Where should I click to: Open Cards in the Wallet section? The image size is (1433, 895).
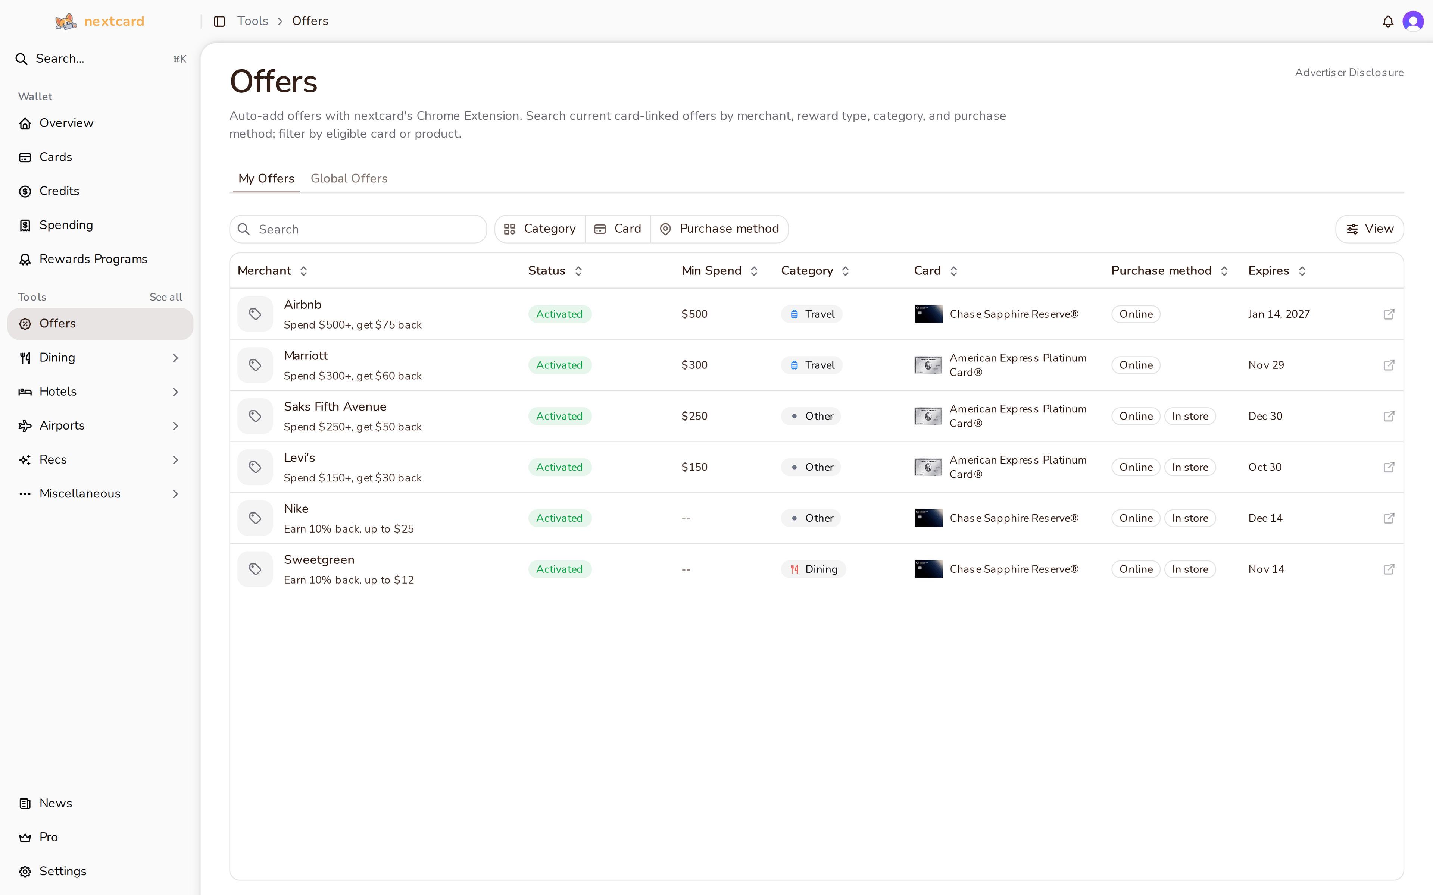[x=100, y=157]
